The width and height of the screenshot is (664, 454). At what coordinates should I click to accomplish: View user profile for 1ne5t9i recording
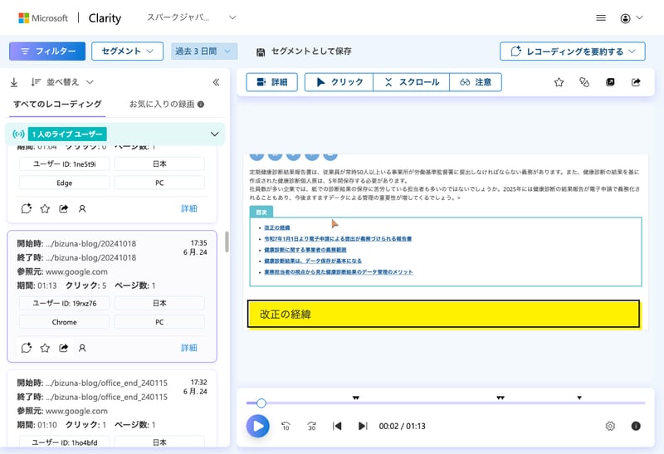[82, 208]
